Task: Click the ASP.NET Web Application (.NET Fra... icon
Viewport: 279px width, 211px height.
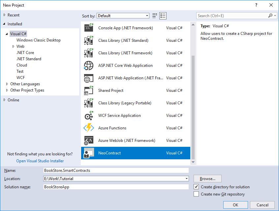Action: point(89,78)
